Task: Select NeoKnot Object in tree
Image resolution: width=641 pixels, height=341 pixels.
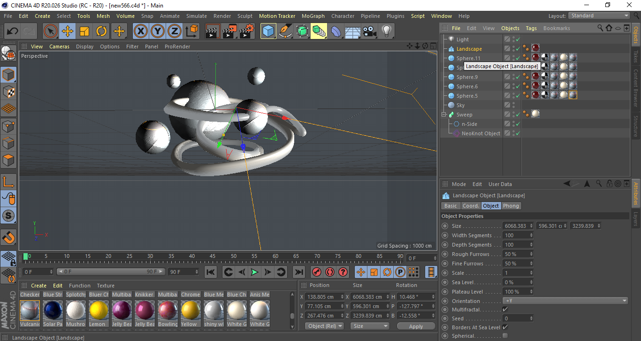Action: [x=481, y=133]
